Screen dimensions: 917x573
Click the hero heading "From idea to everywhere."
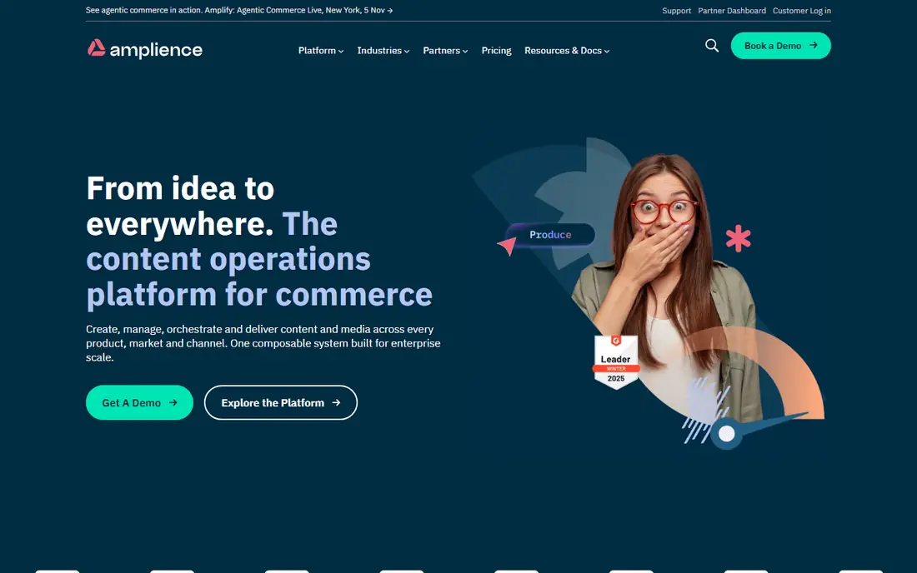point(180,206)
